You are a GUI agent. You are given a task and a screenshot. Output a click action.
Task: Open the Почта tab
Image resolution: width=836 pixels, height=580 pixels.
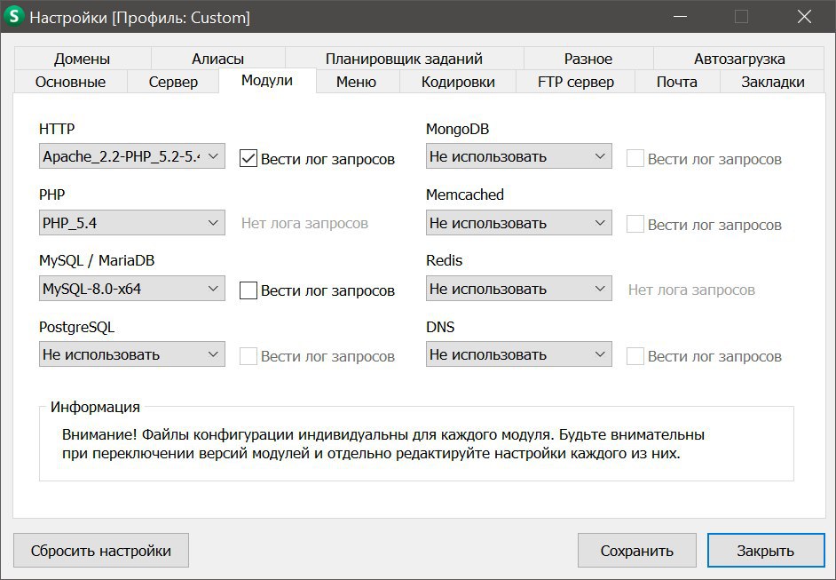677,82
